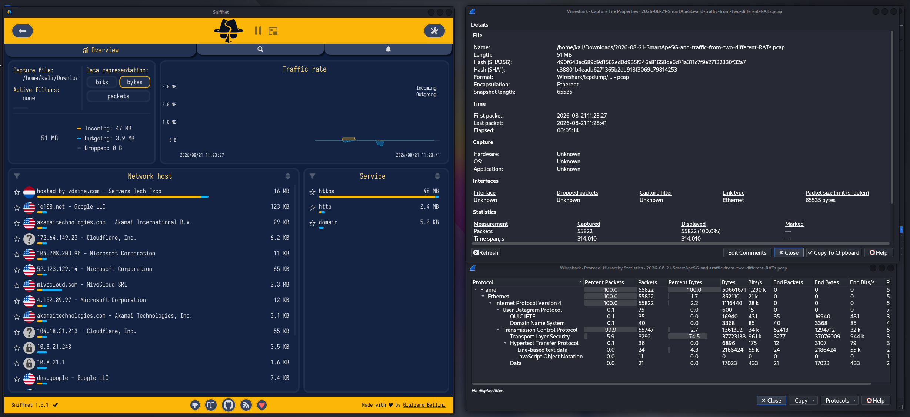Image resolution: width=910 pixels, height=417 pixels.
Task: Select the QUIC IETF protocol row
Action: coord(681,317)
